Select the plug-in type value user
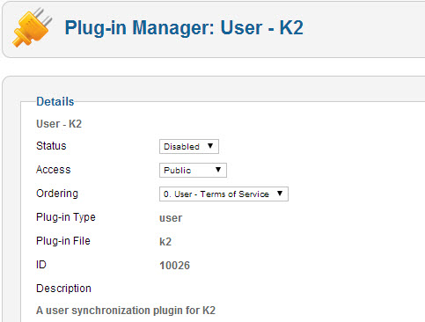 coord(171,218)
